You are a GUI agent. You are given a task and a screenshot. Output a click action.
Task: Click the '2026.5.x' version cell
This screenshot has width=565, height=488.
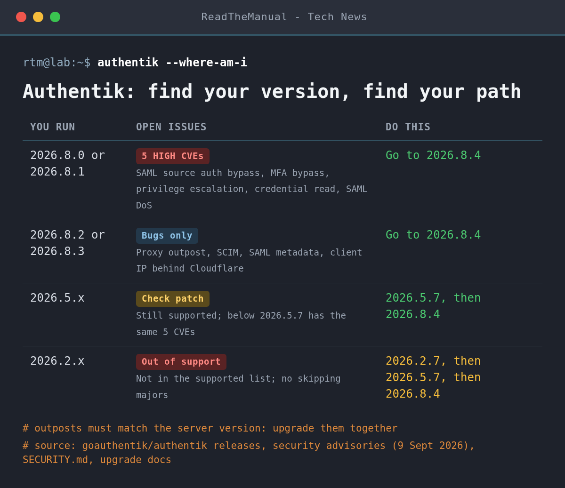(x=57, y=298)
